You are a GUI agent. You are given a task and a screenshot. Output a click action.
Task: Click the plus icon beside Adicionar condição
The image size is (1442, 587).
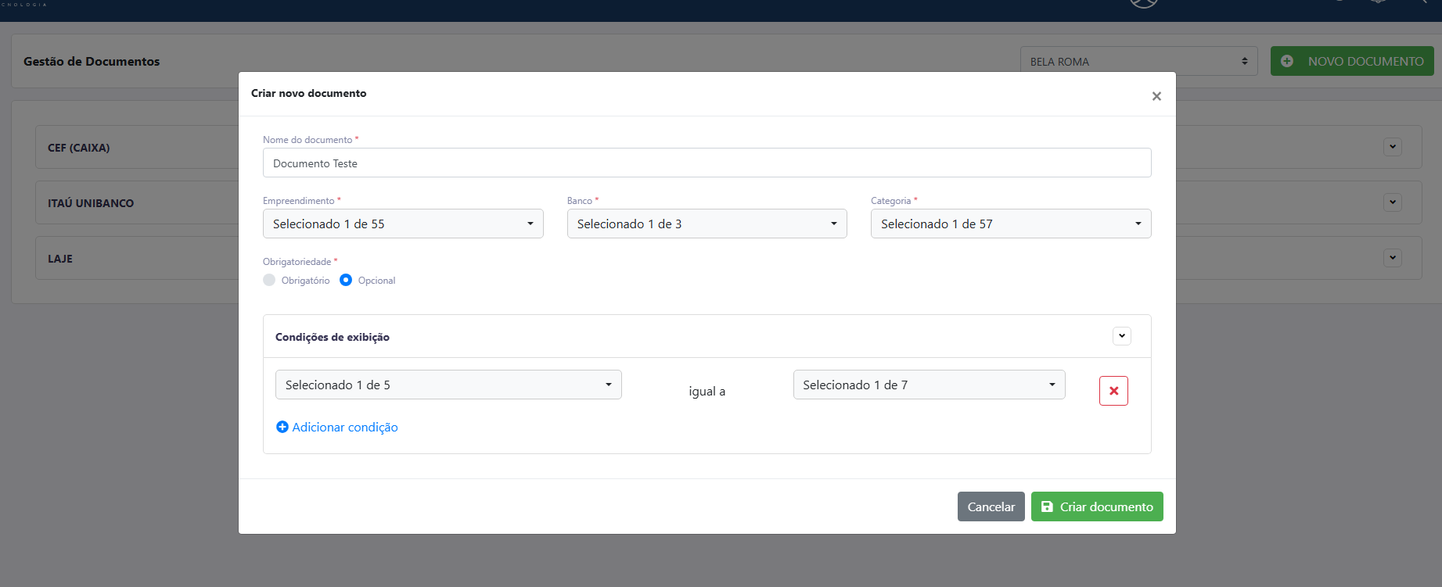click(282, 427)
